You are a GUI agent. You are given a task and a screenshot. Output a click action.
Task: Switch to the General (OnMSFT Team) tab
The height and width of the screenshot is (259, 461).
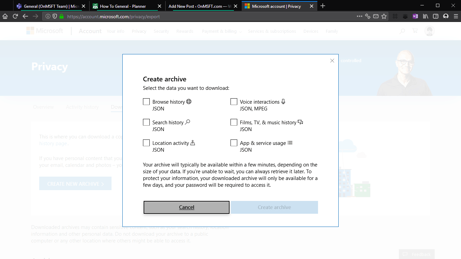coord(51,6)
